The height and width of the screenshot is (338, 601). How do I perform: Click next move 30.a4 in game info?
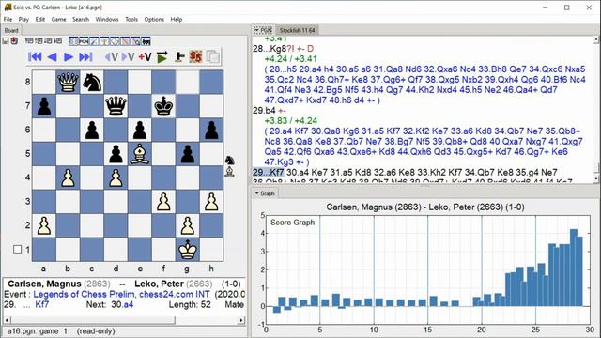pos(122,304)
